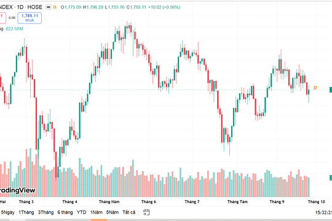Select the 6 tháng time range
The width and height of the screenshot is (332, 221).
pyautogui.click(x=65, y=212)
